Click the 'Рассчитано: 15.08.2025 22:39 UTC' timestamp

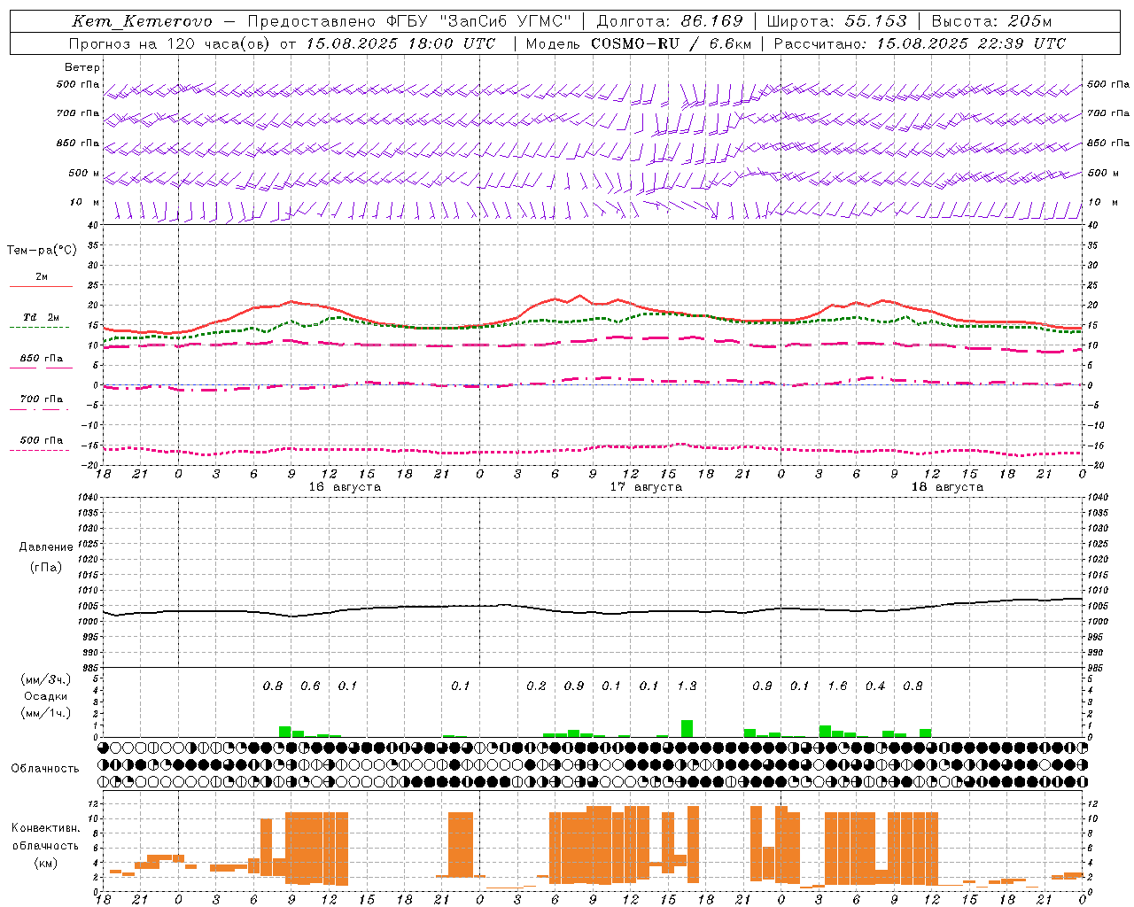point(920,43)
